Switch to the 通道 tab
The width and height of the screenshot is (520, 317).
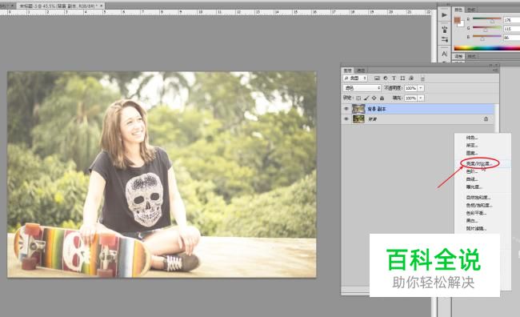(x=361, y=70)
